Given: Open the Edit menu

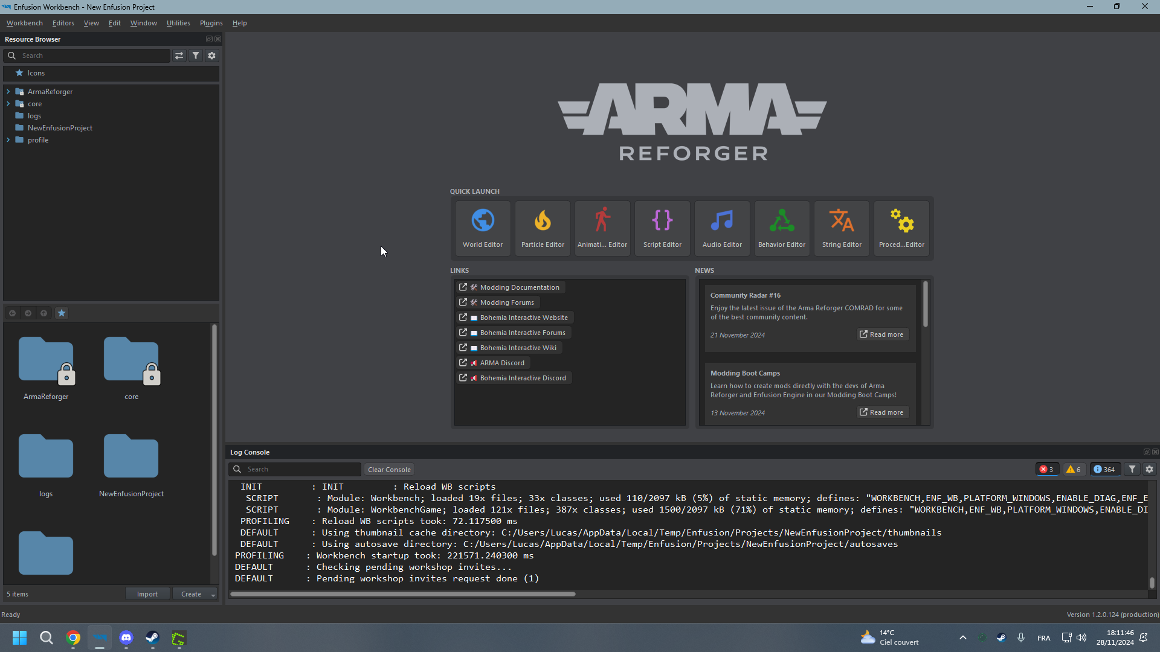Looking at the screenshot, I should [x=115, y=23].
